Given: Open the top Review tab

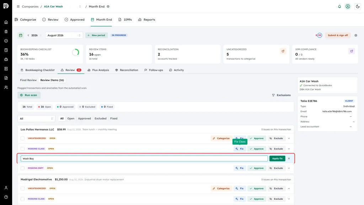Looking at the screenshot, I should tap(50, 20).
